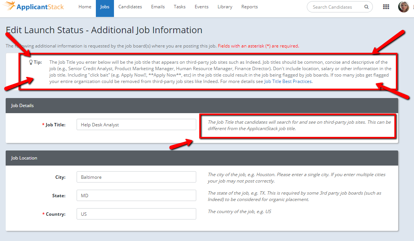Click the ApplicantStack logo
Viewport: 414px width, 241px height.
[35, 7]
